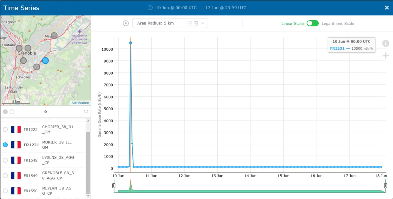Click the gray map marker below Grenoble label
The width and height of the screenshot is (393, 199).
coord(23,61)
